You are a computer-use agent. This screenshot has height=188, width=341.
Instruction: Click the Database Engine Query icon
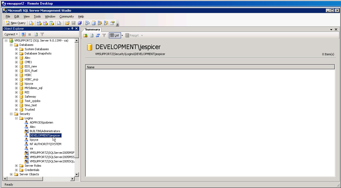(31, 23)
